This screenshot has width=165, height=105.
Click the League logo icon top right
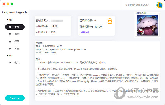[159, 5]
